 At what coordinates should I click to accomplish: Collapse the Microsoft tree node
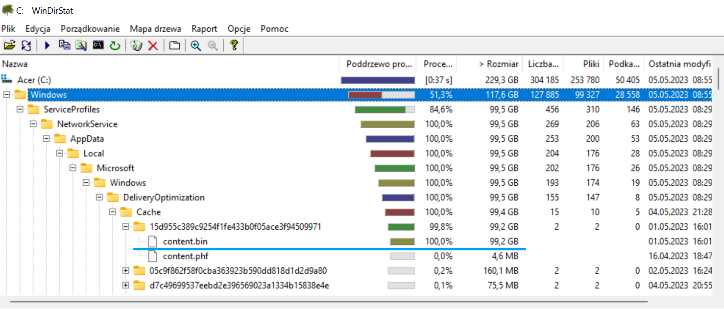[73, 168]
